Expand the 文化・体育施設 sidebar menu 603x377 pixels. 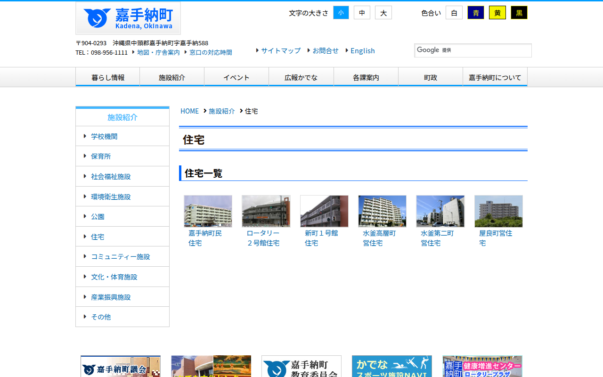(114, 277)
